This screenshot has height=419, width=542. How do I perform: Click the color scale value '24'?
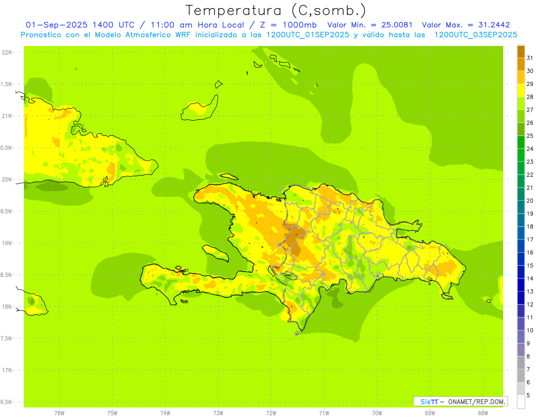[530, 149]
